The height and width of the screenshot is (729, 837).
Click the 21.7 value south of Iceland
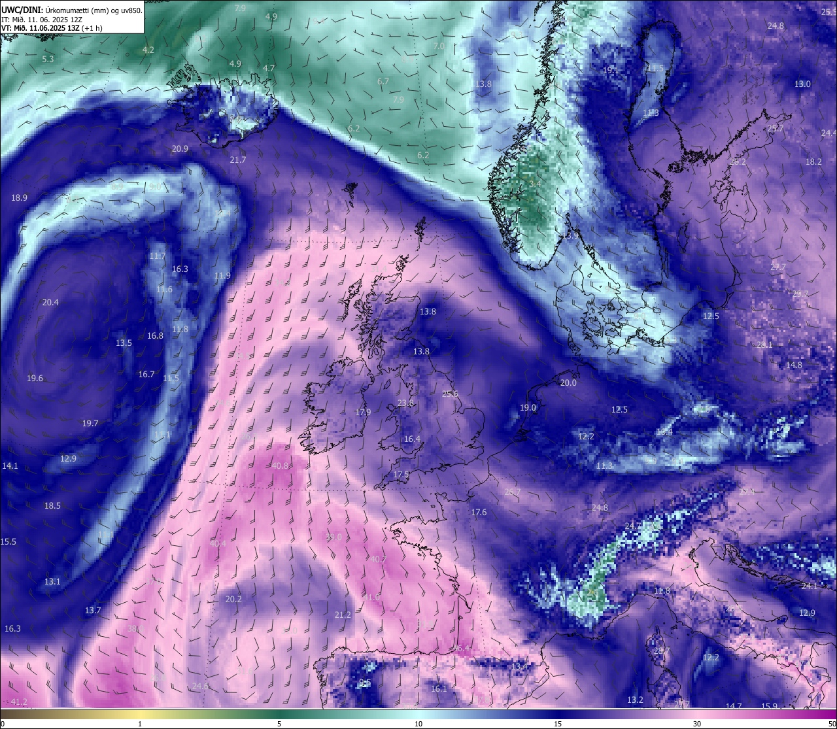tap(238, 160)
